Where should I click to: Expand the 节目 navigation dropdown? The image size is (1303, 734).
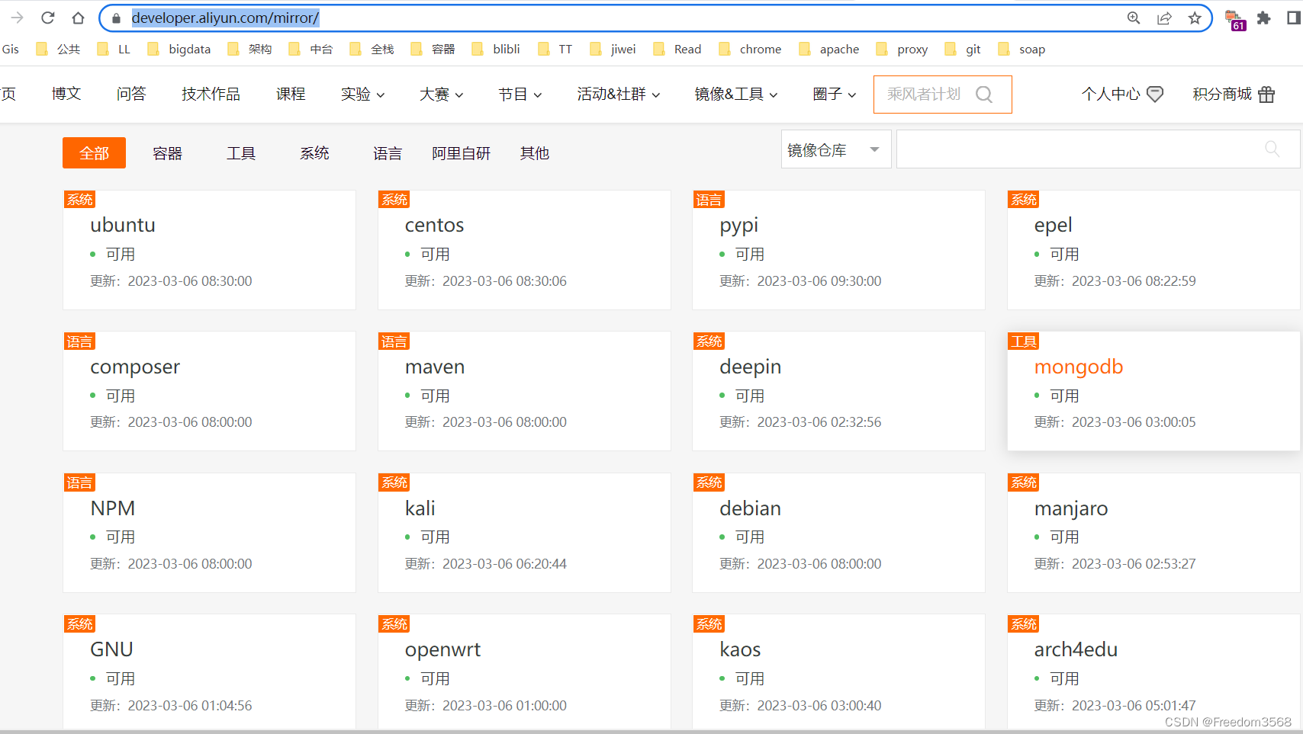click(520, 95)
